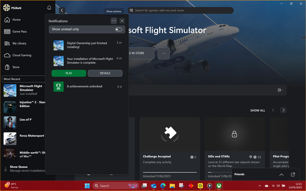Click the green trophy achievements icon
Screen dimensions: 306x191
[x=59, y=87]
